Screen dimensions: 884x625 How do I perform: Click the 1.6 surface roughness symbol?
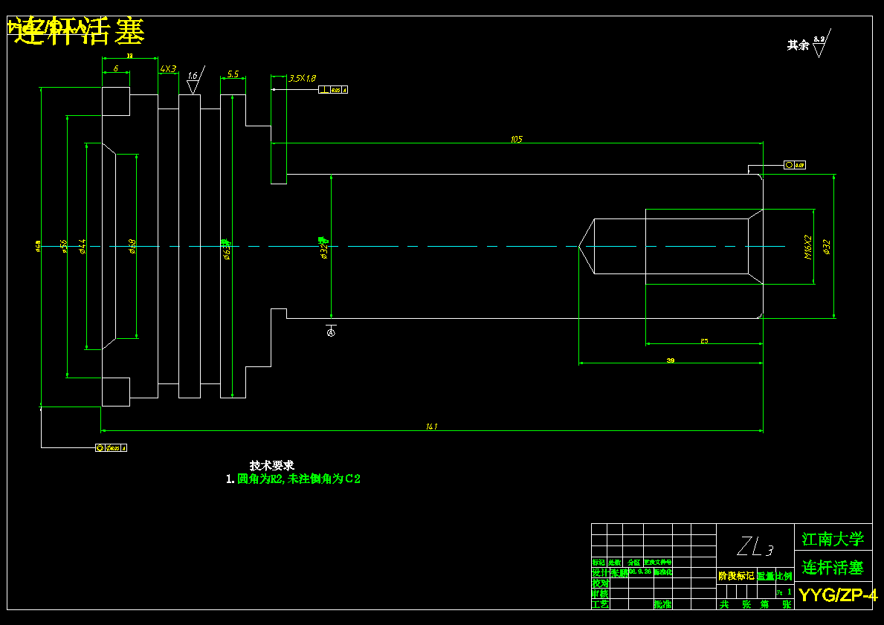195,80
